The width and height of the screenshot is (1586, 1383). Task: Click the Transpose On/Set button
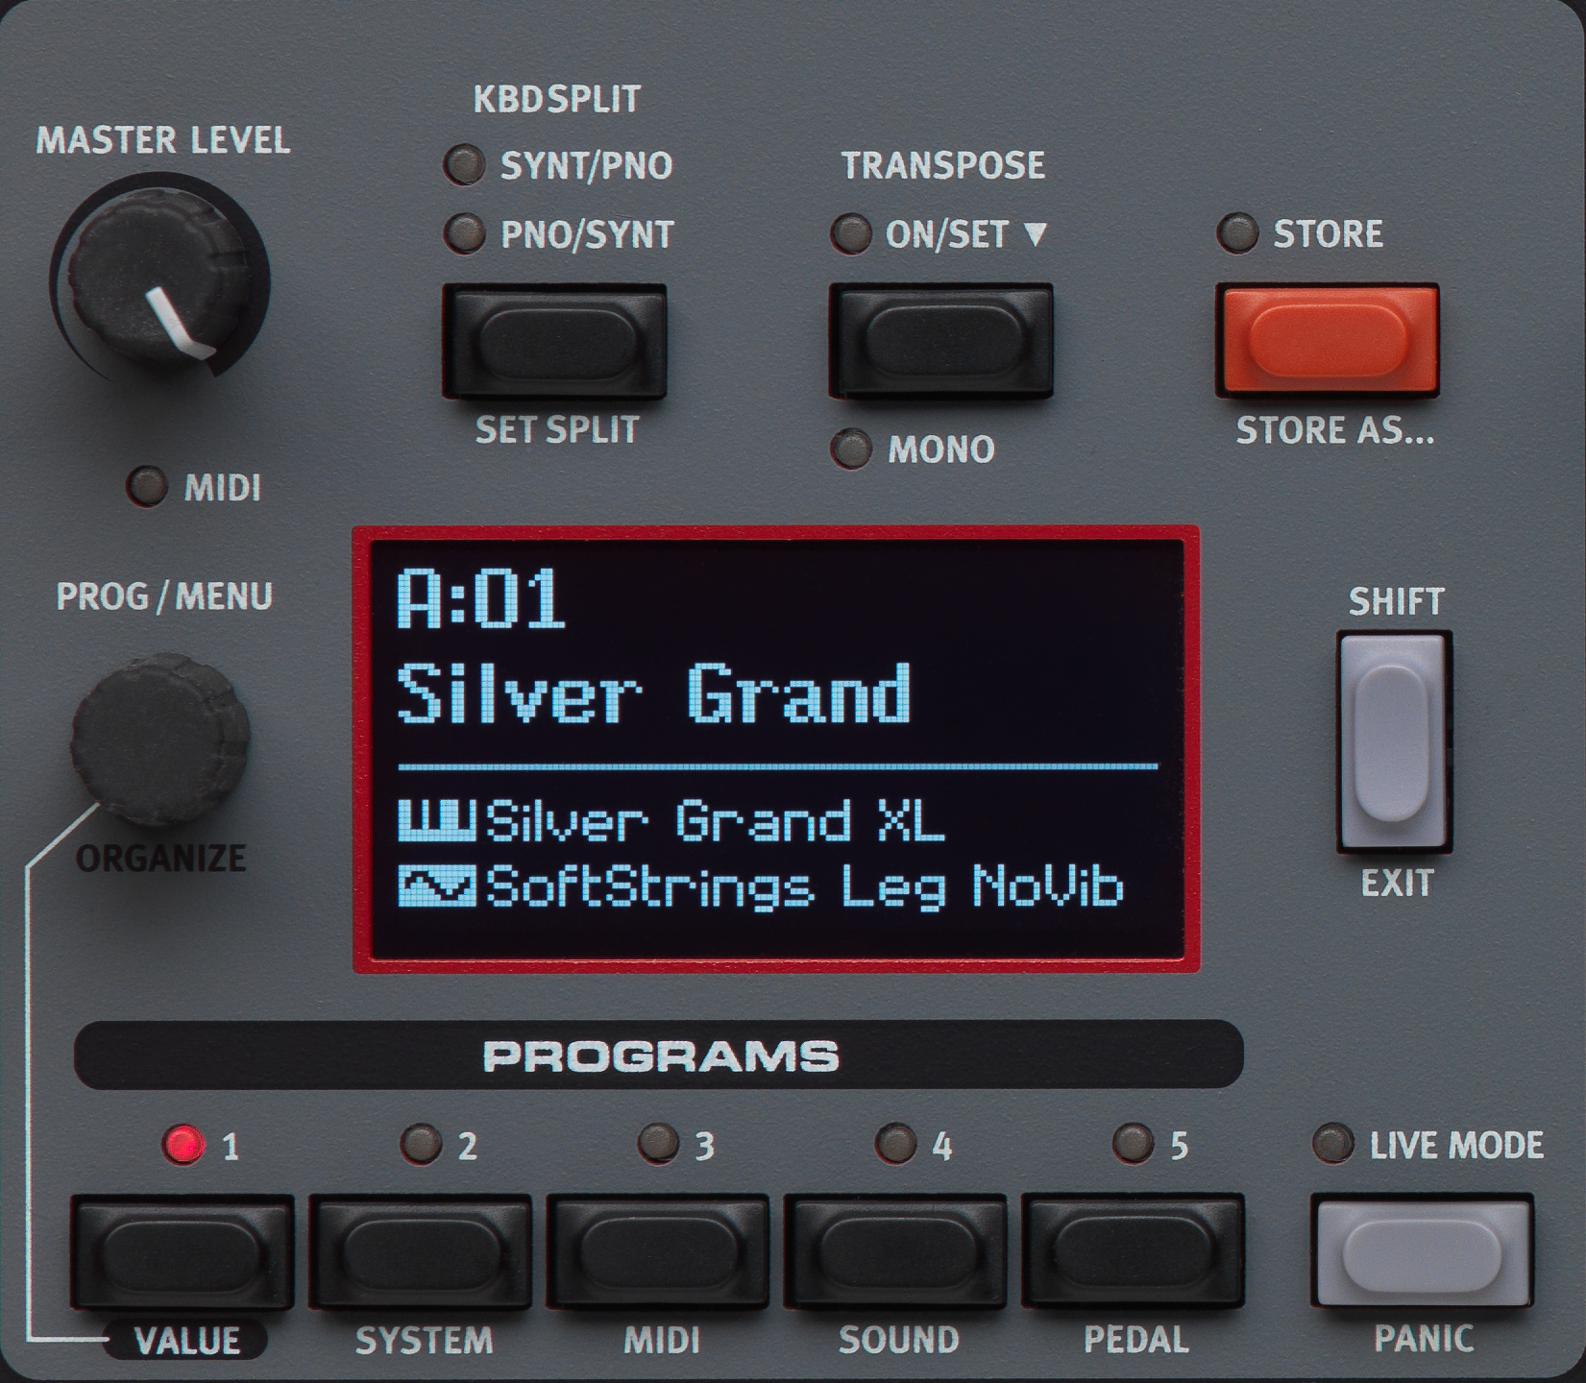coord(941,340)
